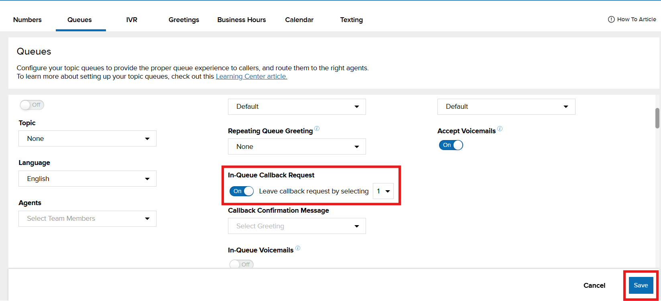661x301 pixels.
Task: Open the Default dropdown above Accept Voicemails
Action: pos(506,106)
